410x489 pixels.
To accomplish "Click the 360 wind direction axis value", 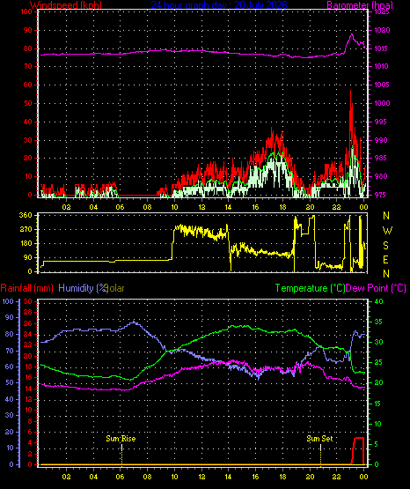I will (x=26, y=215).
